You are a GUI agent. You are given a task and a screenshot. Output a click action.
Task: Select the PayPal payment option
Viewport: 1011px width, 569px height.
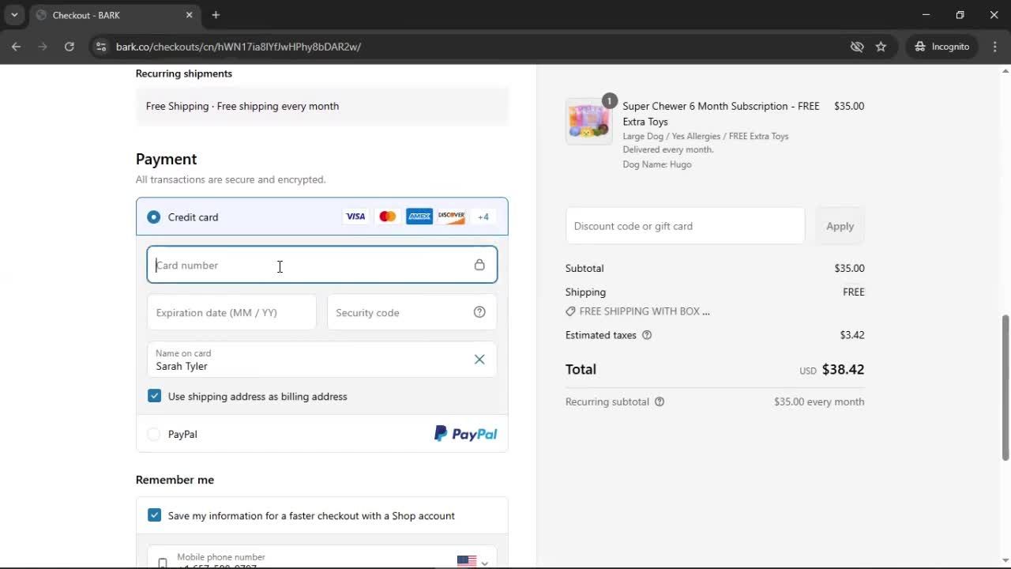[x=153, y=434]
